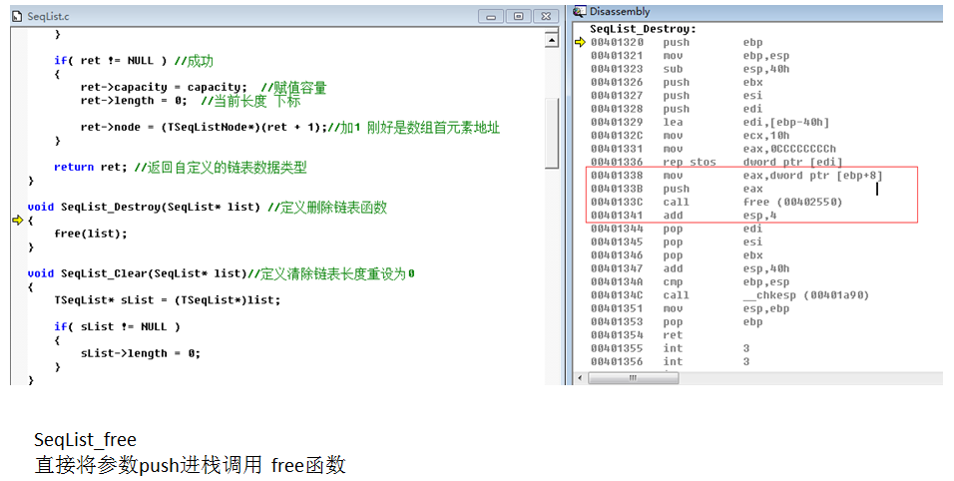Click the 'return ret;' statement
This screenshot has width=954, height=481.
[90, 167]
